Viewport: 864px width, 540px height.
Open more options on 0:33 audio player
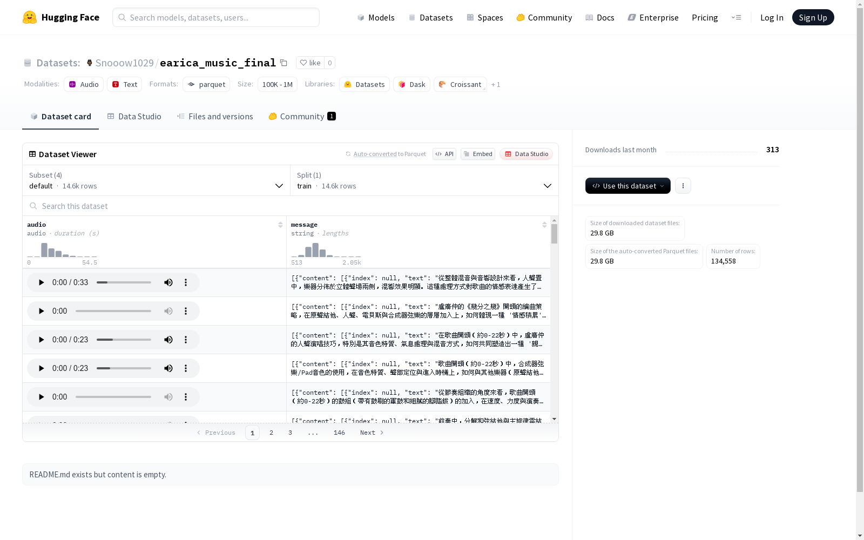[x=186, y=282]
